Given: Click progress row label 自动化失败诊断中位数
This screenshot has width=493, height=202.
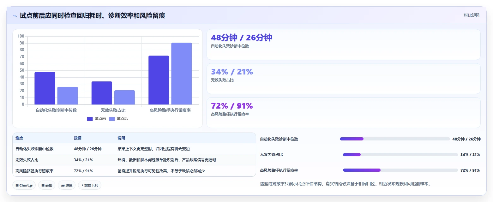Looking at the screenshot, I should click(279, 139).
